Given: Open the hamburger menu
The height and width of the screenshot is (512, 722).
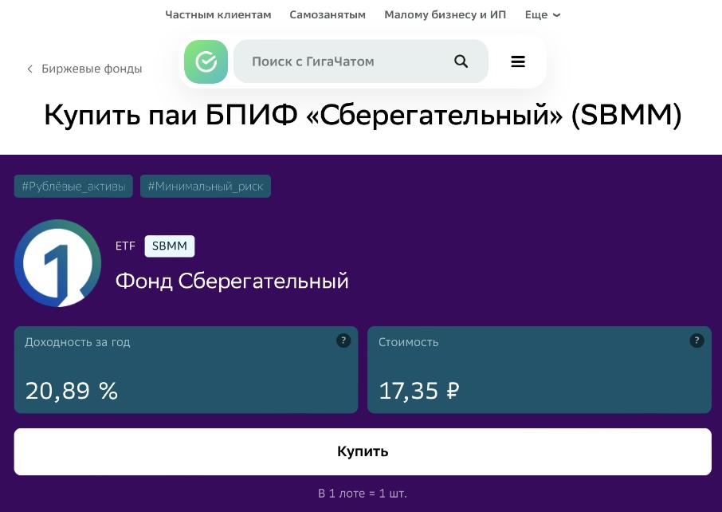Looking at the screenshot, I should pos(518,61).
